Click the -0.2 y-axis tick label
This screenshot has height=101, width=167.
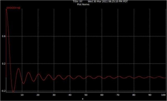coord(3,91)
